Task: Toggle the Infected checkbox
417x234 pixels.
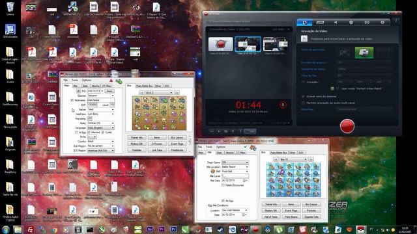Action: pyautogui.click(x=89, y=132)
